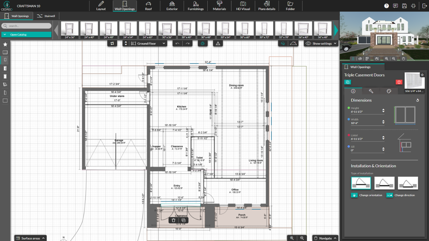Open the Surface areas dropdown

30,238
